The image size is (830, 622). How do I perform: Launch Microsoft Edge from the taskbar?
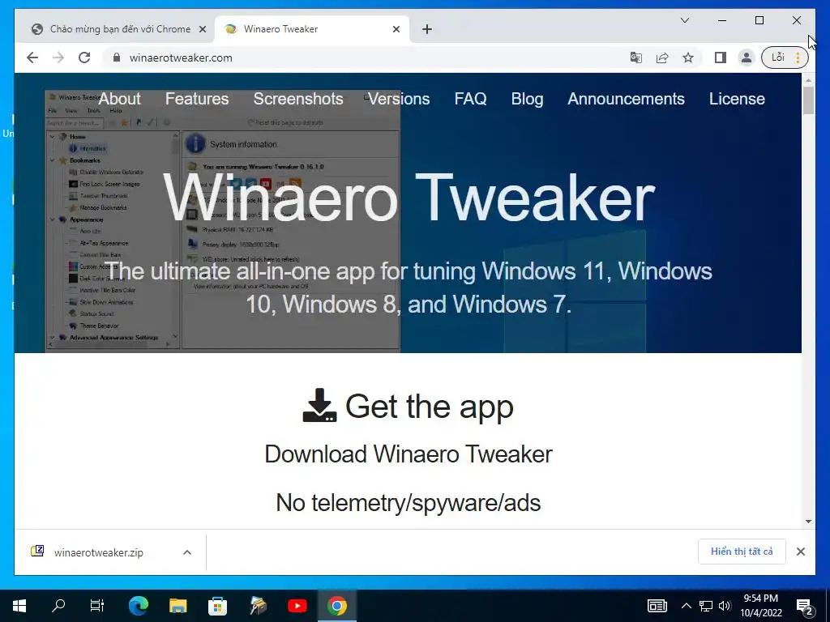[x=138, y=606]
